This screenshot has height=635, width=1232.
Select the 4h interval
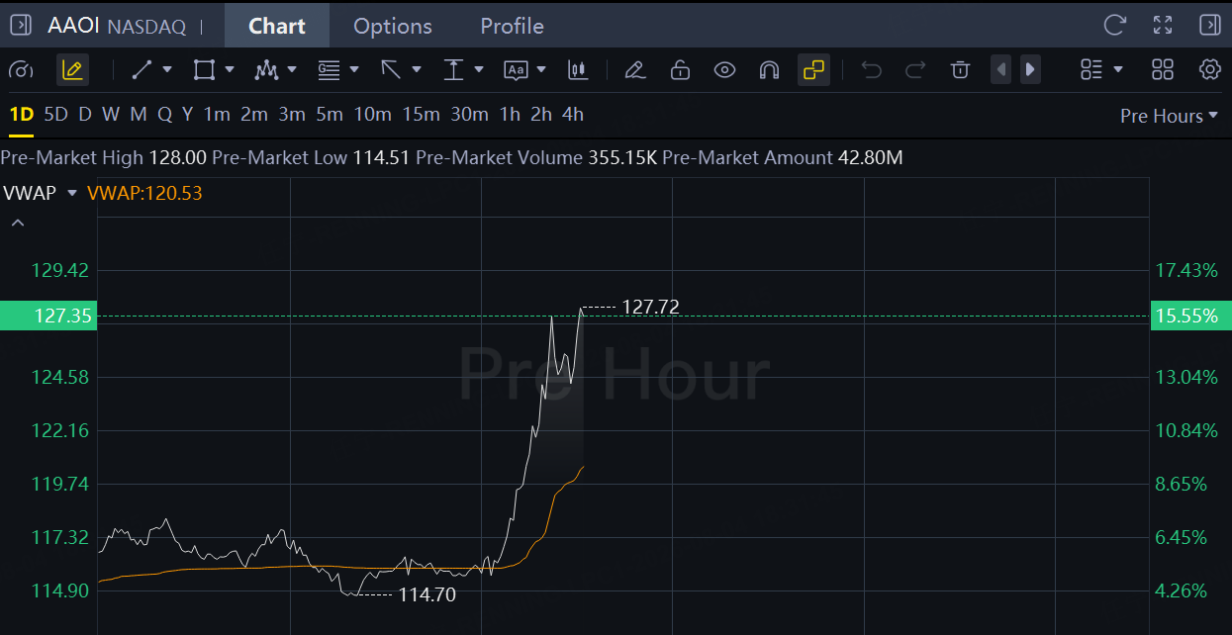pyautogui.click(x=573, y=115)
